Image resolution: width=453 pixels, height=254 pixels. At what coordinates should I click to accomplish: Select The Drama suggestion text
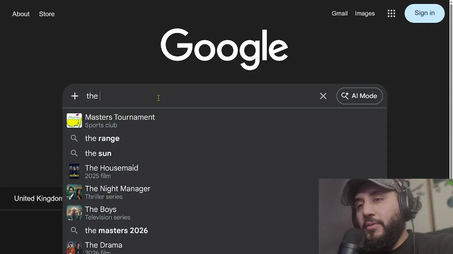(104, 248)
